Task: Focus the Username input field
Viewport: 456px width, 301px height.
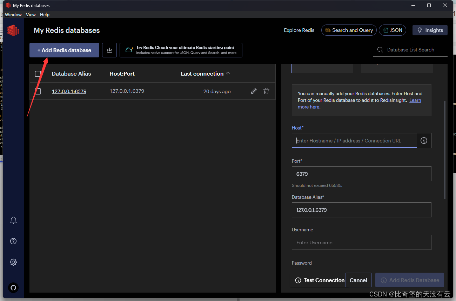Action: [x=362, y=242]
